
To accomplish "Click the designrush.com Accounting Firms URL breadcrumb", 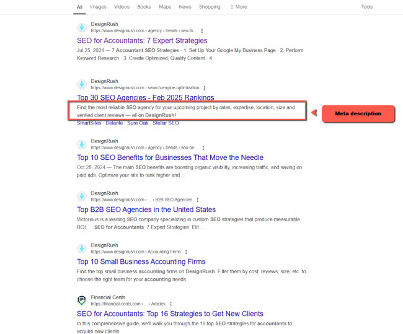I will click(x=136, y=252).
